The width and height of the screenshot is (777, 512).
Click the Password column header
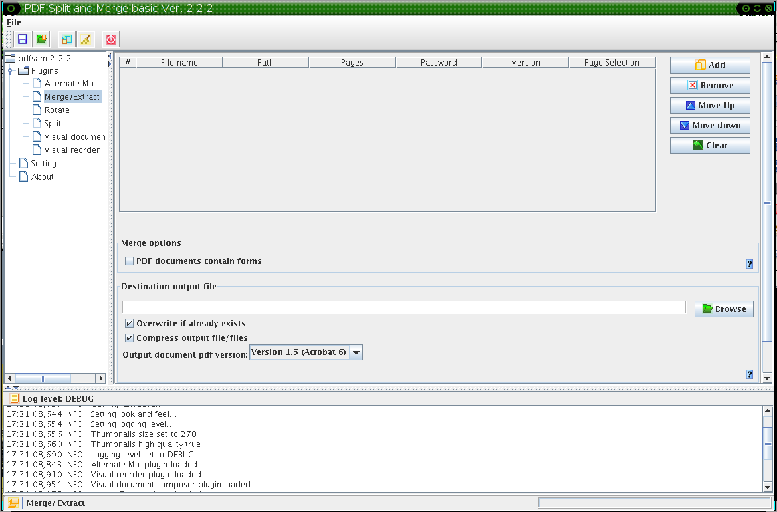(439, 62)
